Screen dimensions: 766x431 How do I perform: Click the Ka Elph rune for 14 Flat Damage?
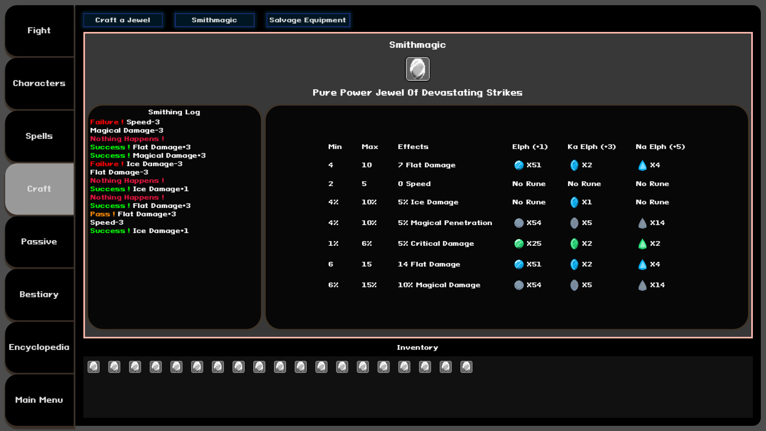(x=574, y=264)
